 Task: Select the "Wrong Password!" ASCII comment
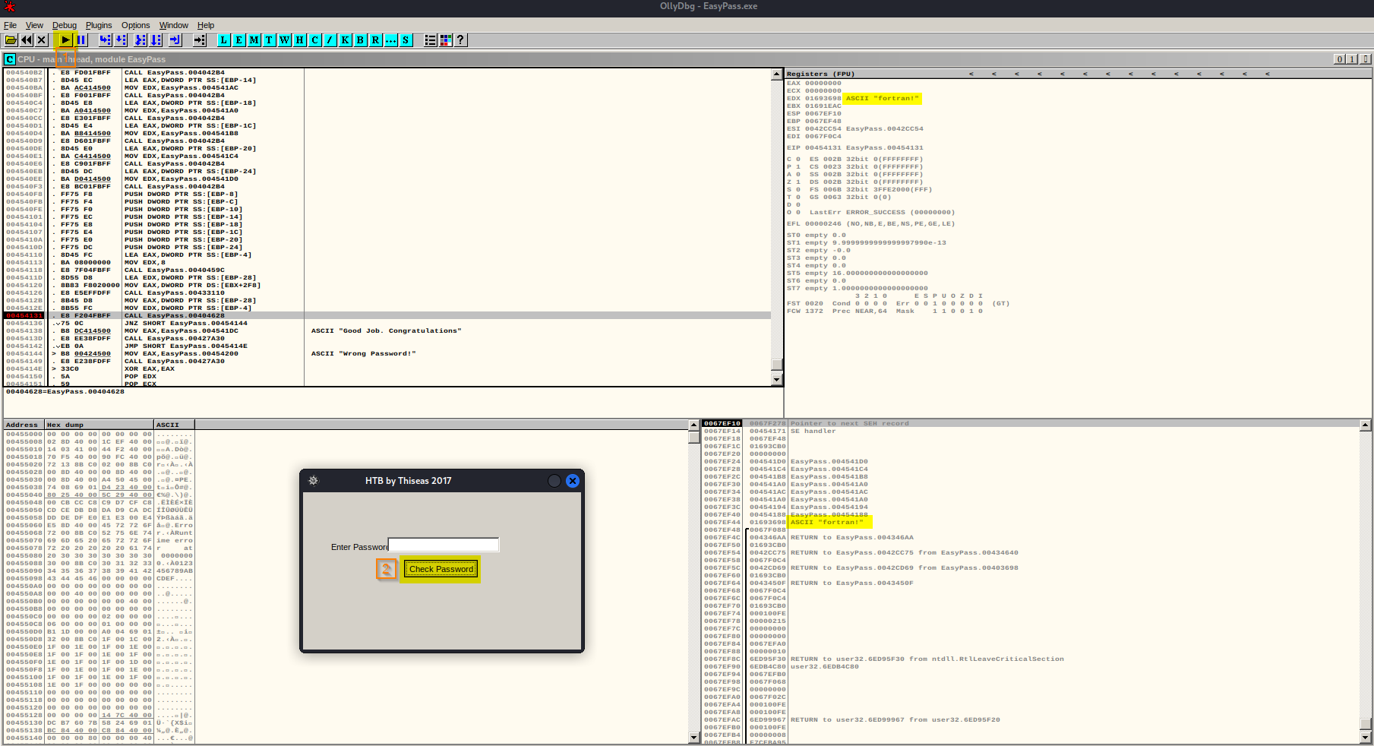(363, 353)
